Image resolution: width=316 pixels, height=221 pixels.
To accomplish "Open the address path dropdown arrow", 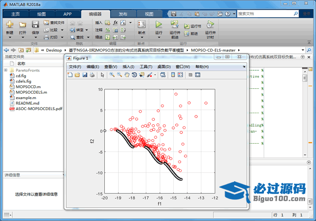I will 303,50.
